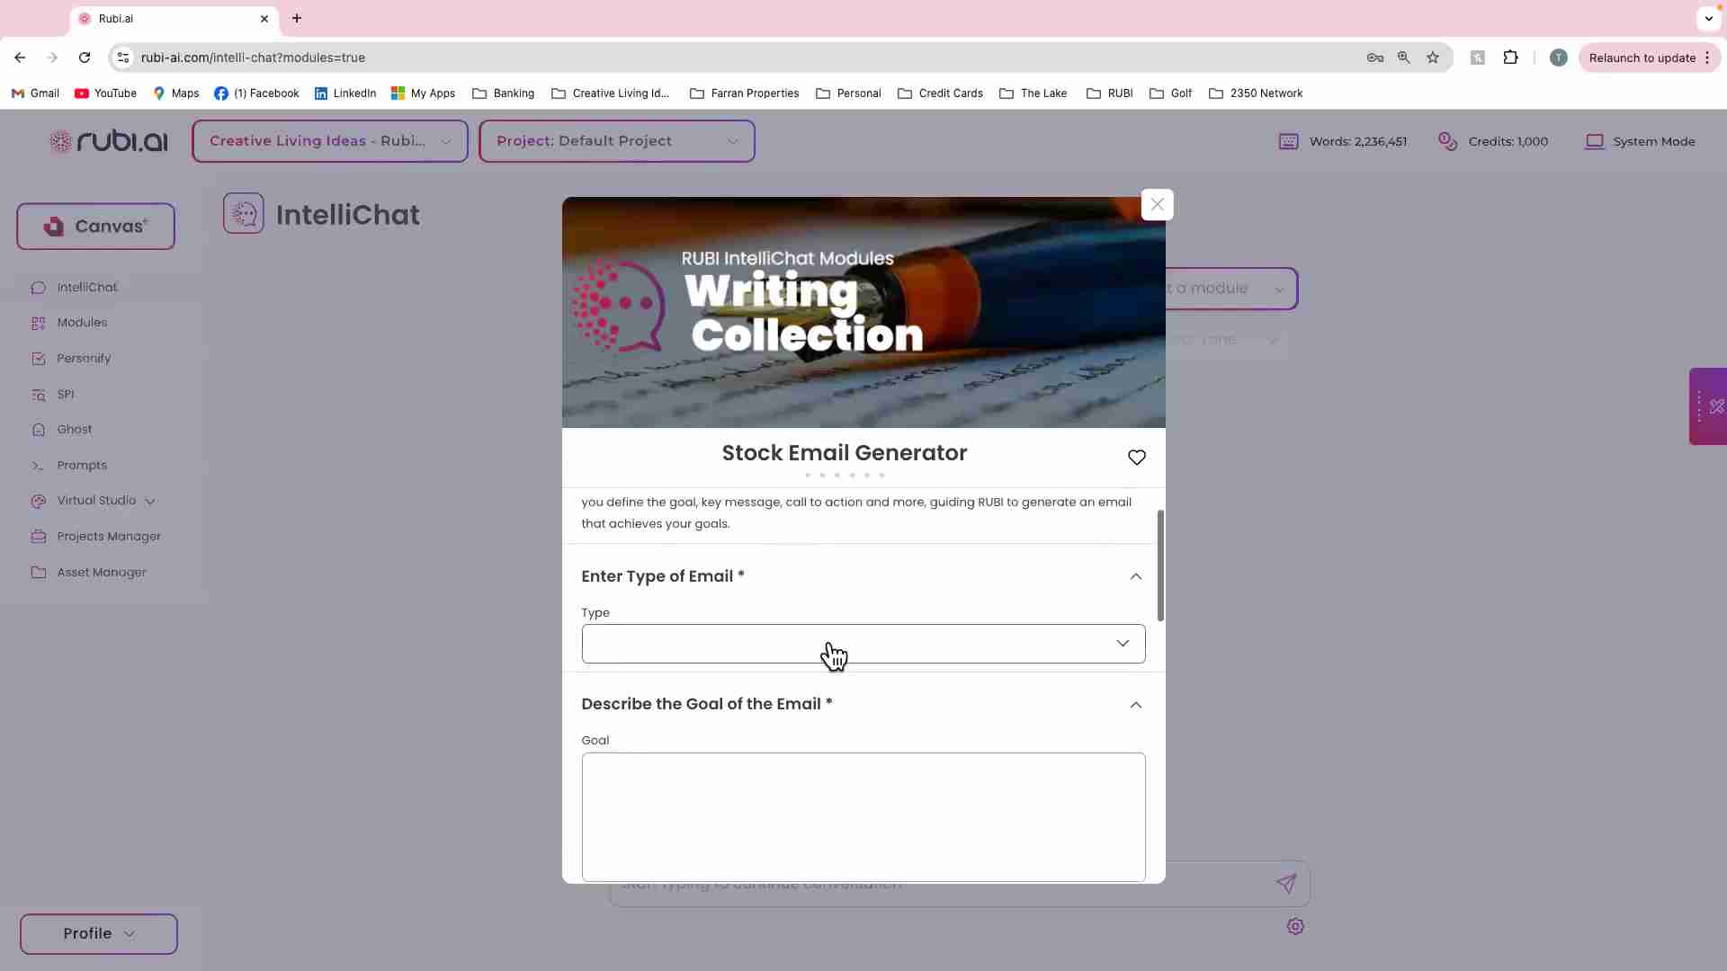Image resolution: width=1727 pixels, height=971 pixels.
Task: Close the Writing Collection modal
Action: pyautogui.click(x=1157, y=205)
